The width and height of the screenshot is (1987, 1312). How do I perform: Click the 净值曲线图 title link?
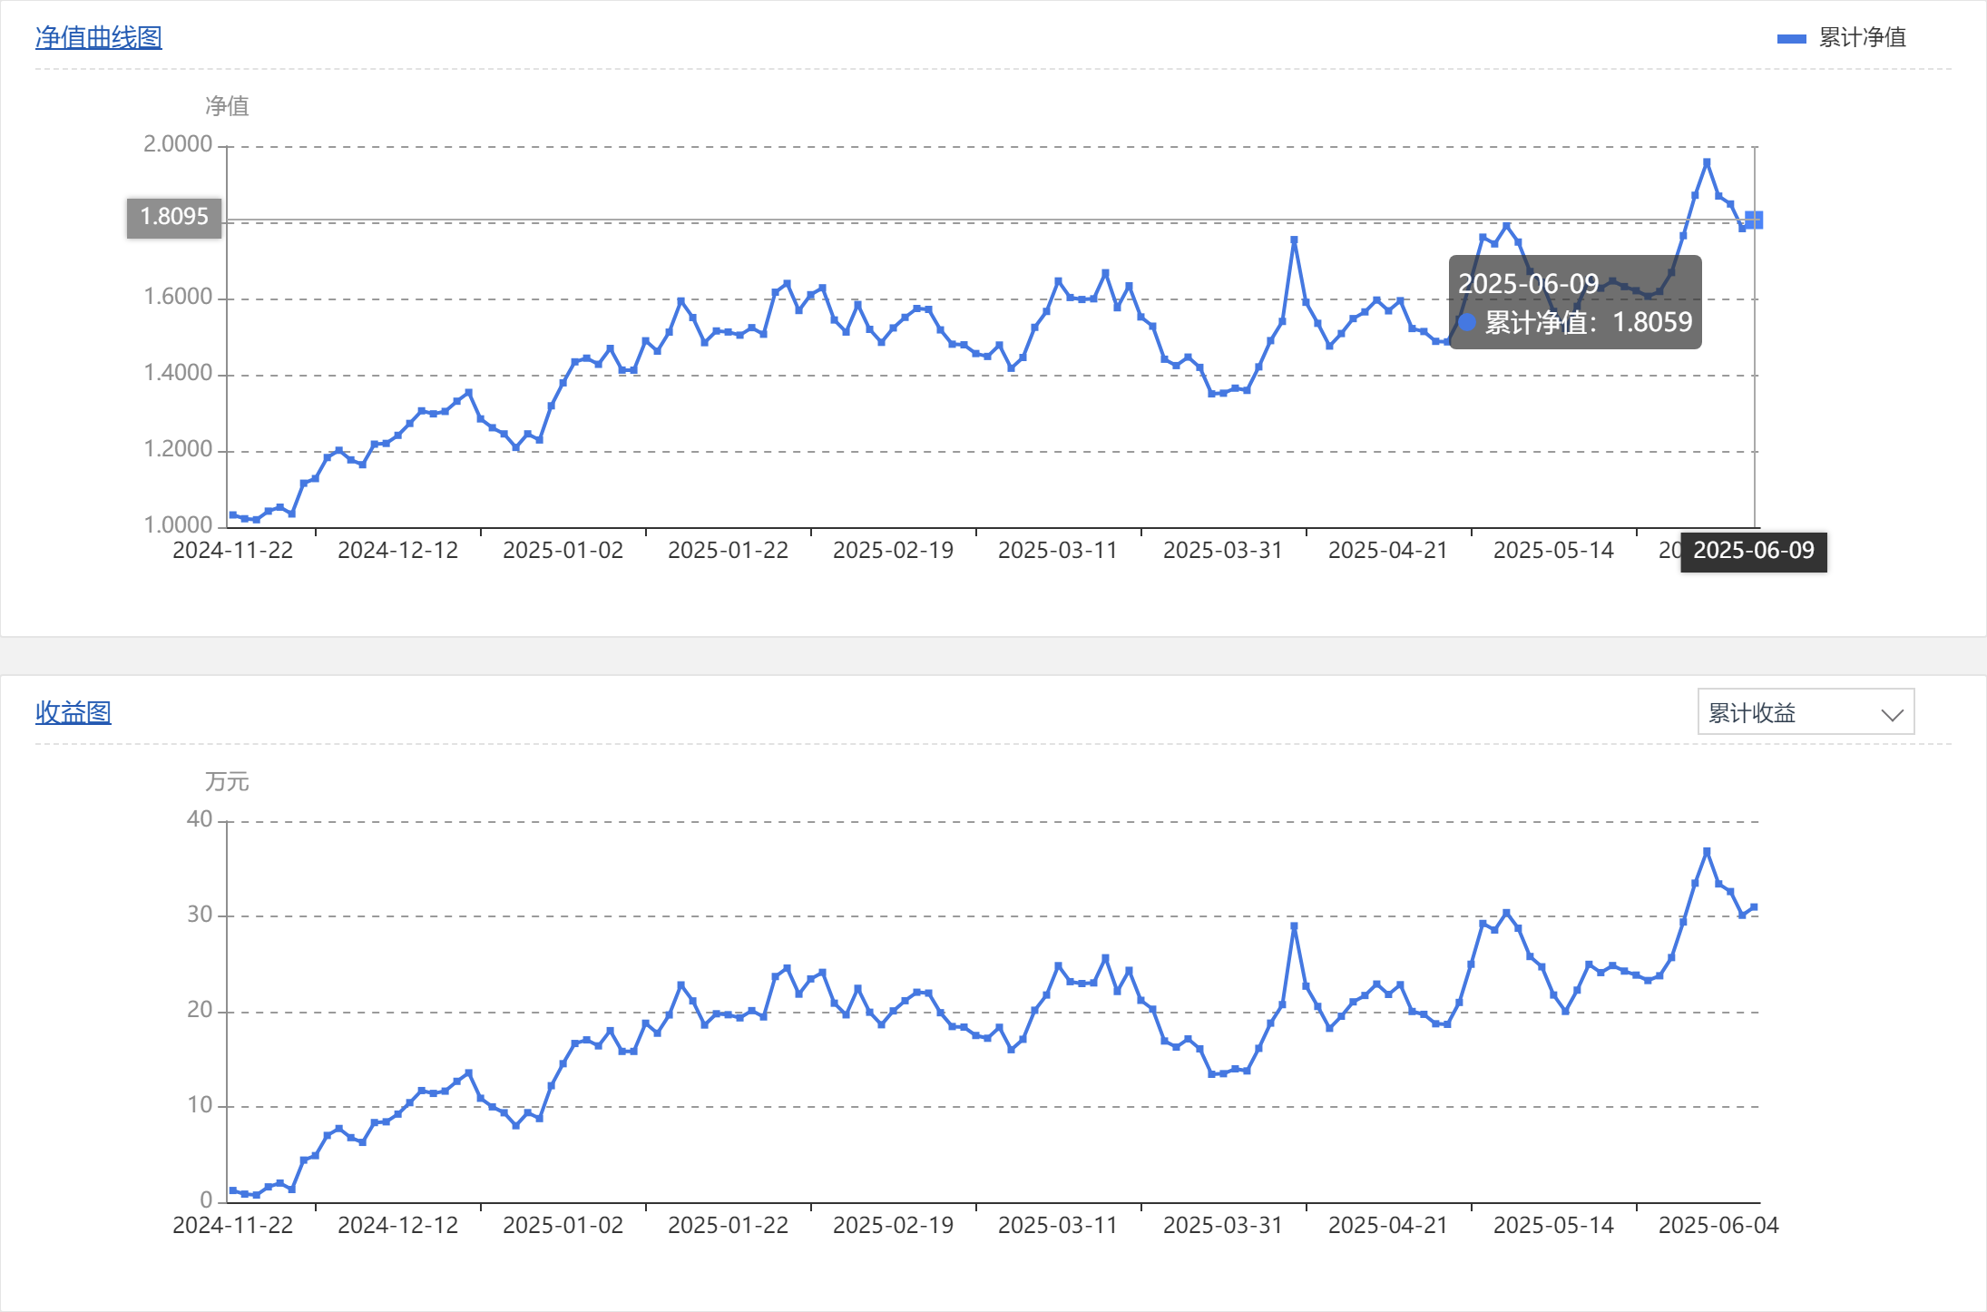(98, 37)
